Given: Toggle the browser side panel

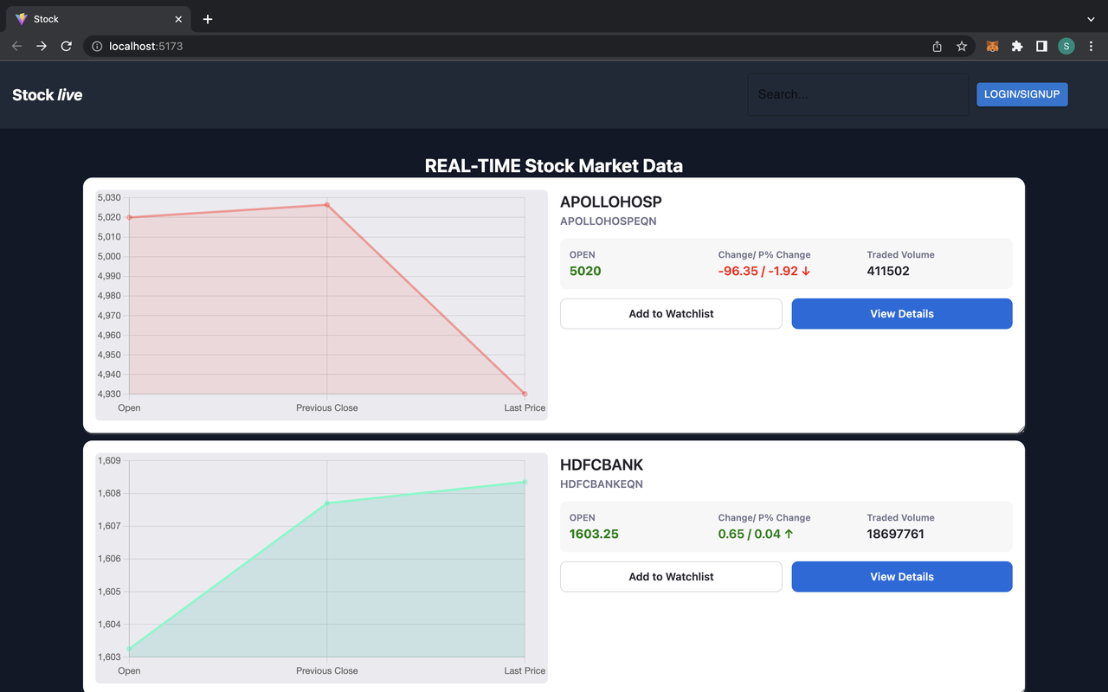Looking at the screenshot, I should [1041, 46].
